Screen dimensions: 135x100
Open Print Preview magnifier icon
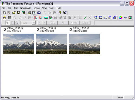(x=34, y=13)
